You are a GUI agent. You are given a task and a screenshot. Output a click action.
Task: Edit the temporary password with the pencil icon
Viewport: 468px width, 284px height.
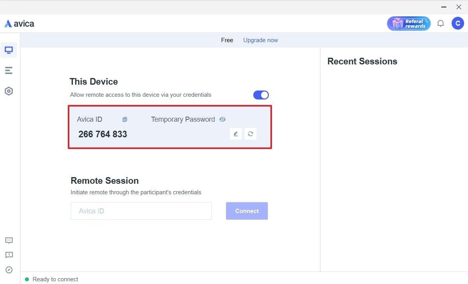click(x=235, y=134)
